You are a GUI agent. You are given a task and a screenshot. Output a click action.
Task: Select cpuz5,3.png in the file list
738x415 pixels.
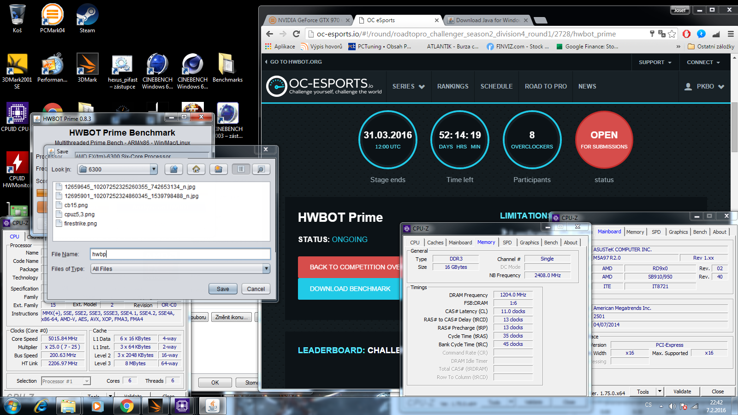tap(79, 214)
